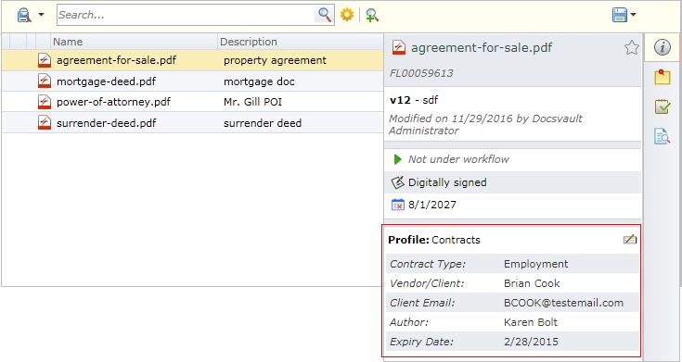Select file name mortgage-deed.pdf
Image resolution: width=682 pixels, height=362 pixels.
(x=106, y=81)
